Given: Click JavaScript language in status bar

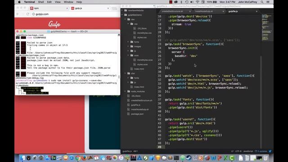Looking at the screenshot, I should pyautogui.click(x=248, y=151).
